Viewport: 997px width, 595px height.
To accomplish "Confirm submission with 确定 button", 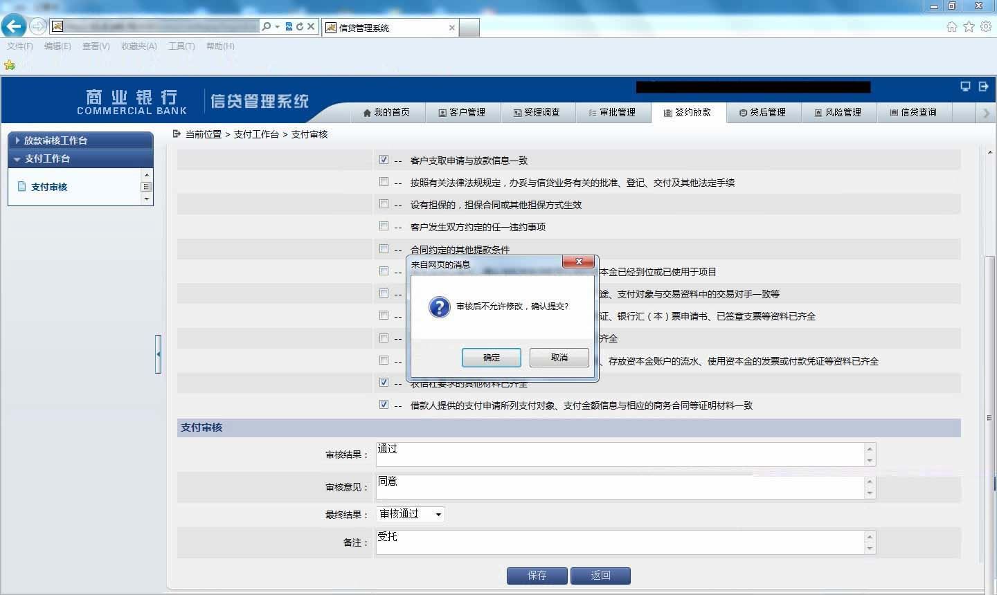I will 492,358.
